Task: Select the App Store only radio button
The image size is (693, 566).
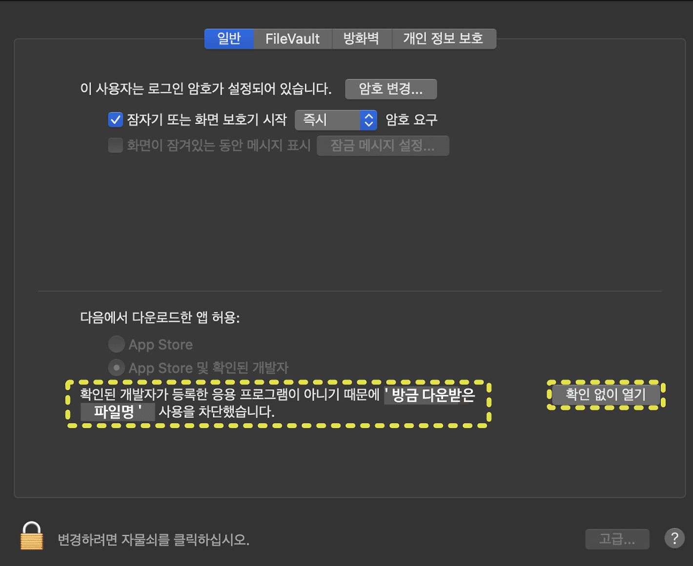Action: pyautogui.click(x=117, y=344)
